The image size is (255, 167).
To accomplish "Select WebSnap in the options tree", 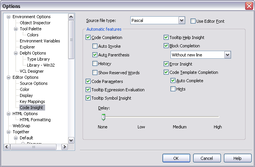I will [x=21, y=126].
